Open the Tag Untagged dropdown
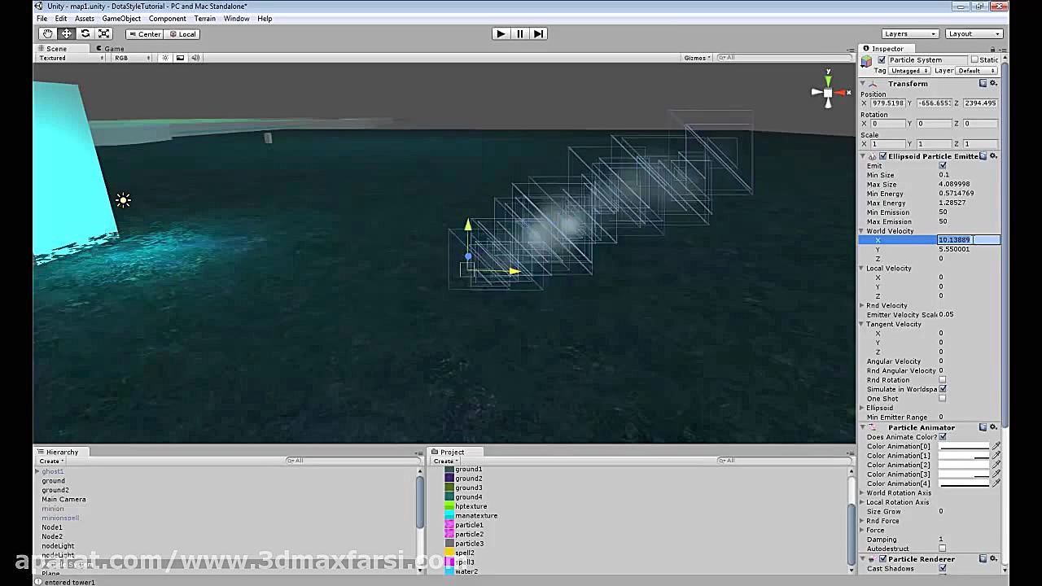The height and width of the screenshot is (586, 1042). pyautogui.click(x=909, y=71)
